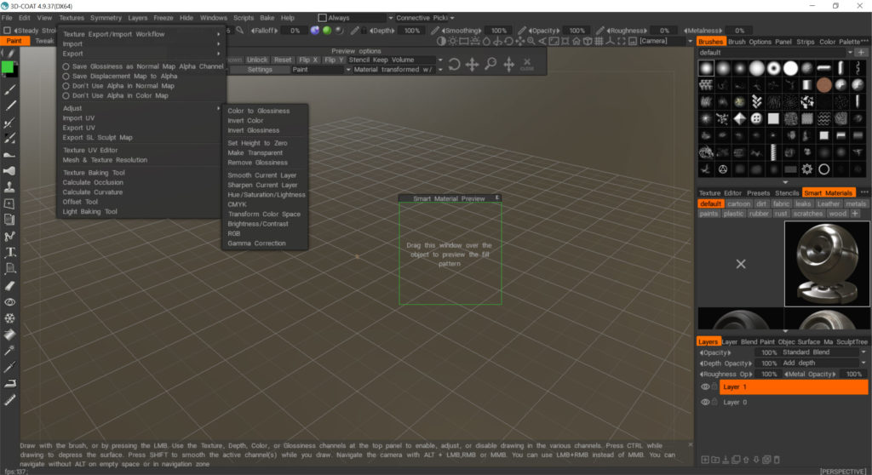Toggle the Always checkbox
The width and height of the screenshot is (872, 475).
(x=322, y=18)
